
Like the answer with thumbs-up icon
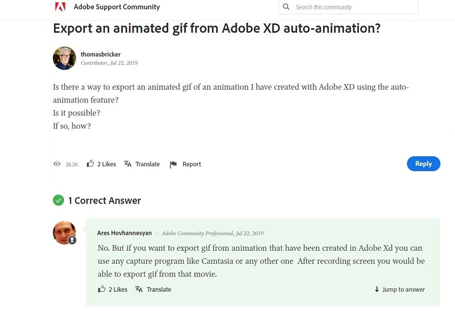tap(102, 289)
